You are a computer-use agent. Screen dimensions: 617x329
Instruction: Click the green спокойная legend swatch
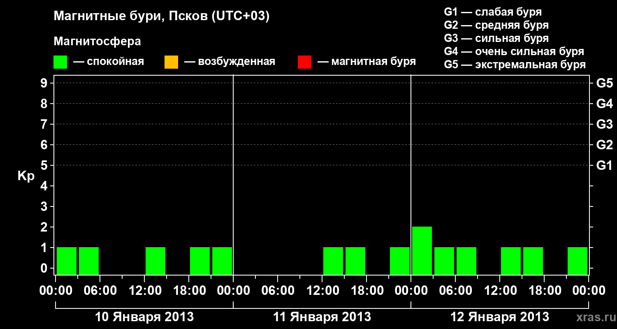(60, 62)
